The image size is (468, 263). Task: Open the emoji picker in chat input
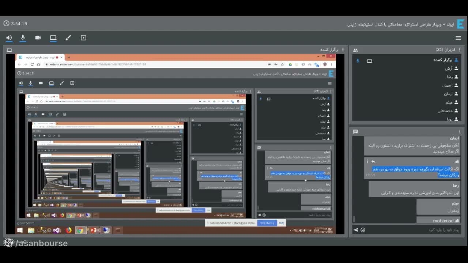363,230
